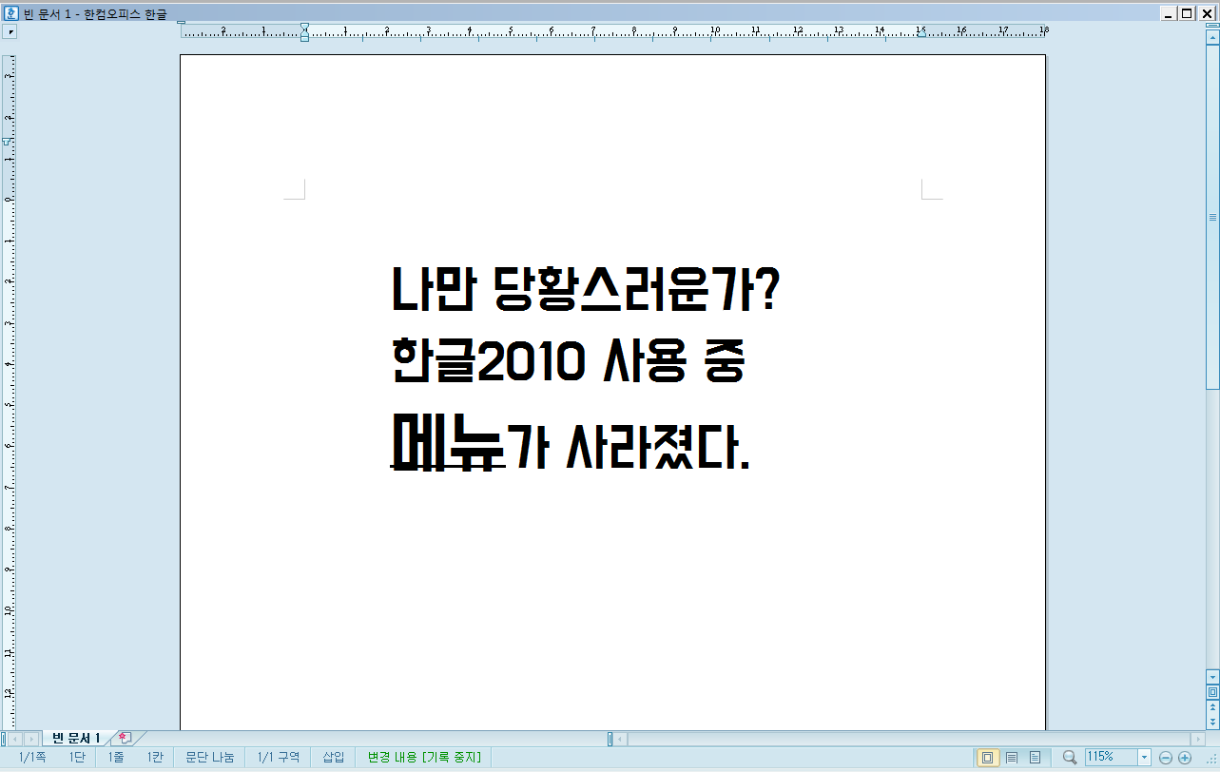Click the zoom in plus button
1220x772 pixels.
(1185, 758)
